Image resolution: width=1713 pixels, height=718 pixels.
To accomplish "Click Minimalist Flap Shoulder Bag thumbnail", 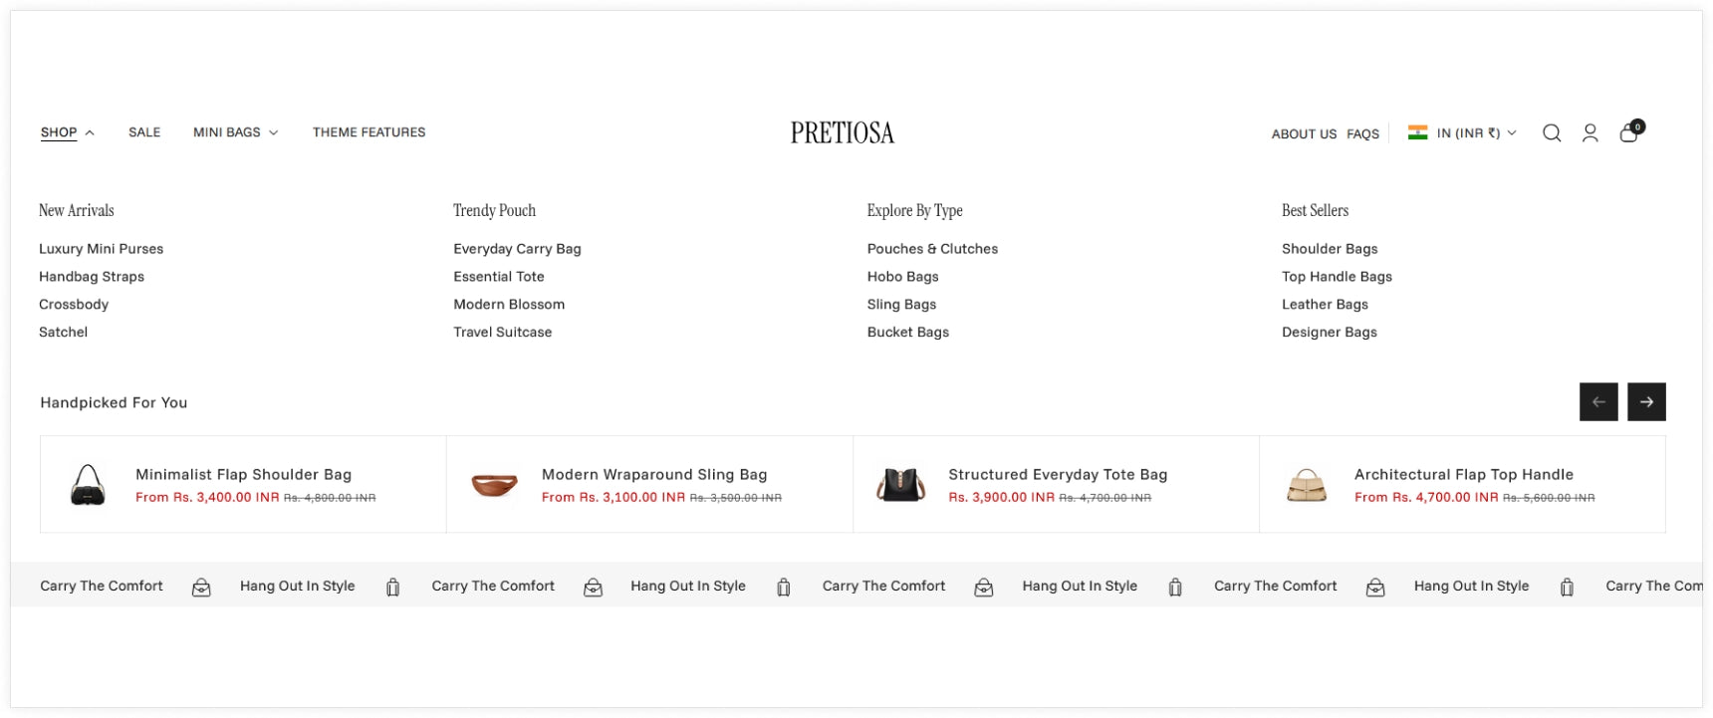I will click(89, 485).
